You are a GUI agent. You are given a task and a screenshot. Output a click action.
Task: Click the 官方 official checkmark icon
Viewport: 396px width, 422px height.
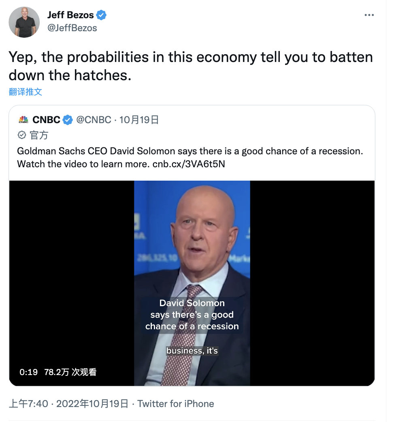pyautogui.click(x=22, y=135)
